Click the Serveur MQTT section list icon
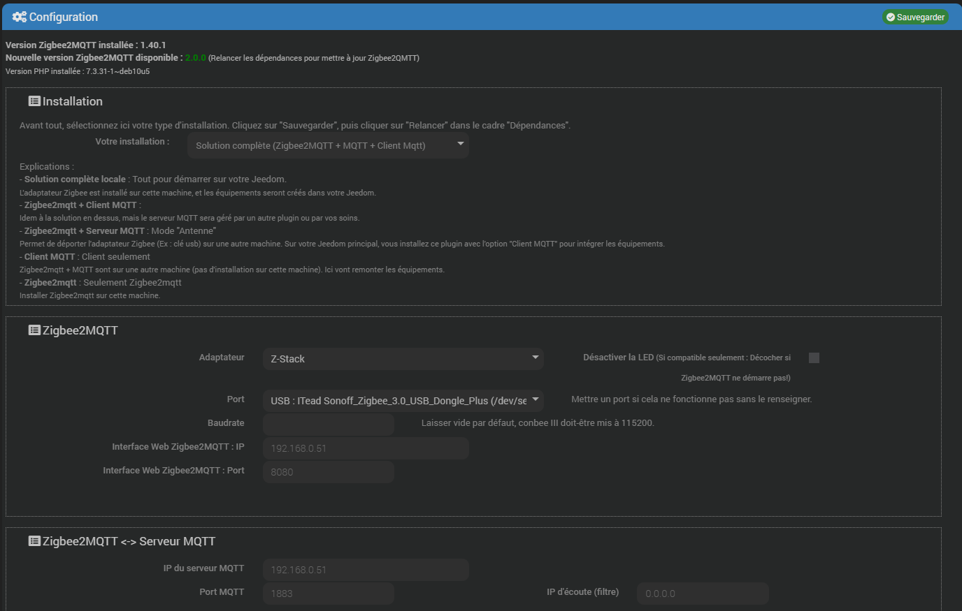The width and height of the screenshot is (962, 611). pos(34,541)
